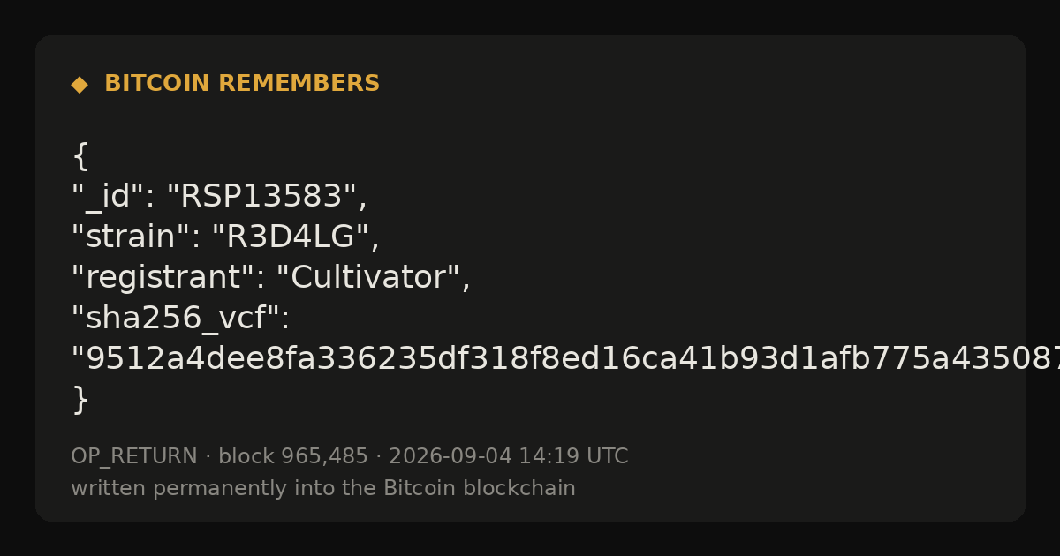1060x556 pixels.
Task: Click the "sha256_vcf" key
Action: click(175, 319)
